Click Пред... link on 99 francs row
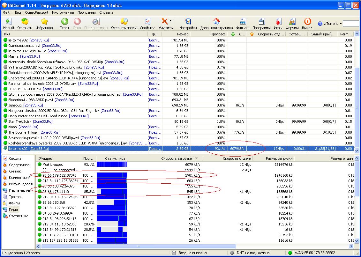The height and width of the screenshot is (257, 361). pos(155,67)
